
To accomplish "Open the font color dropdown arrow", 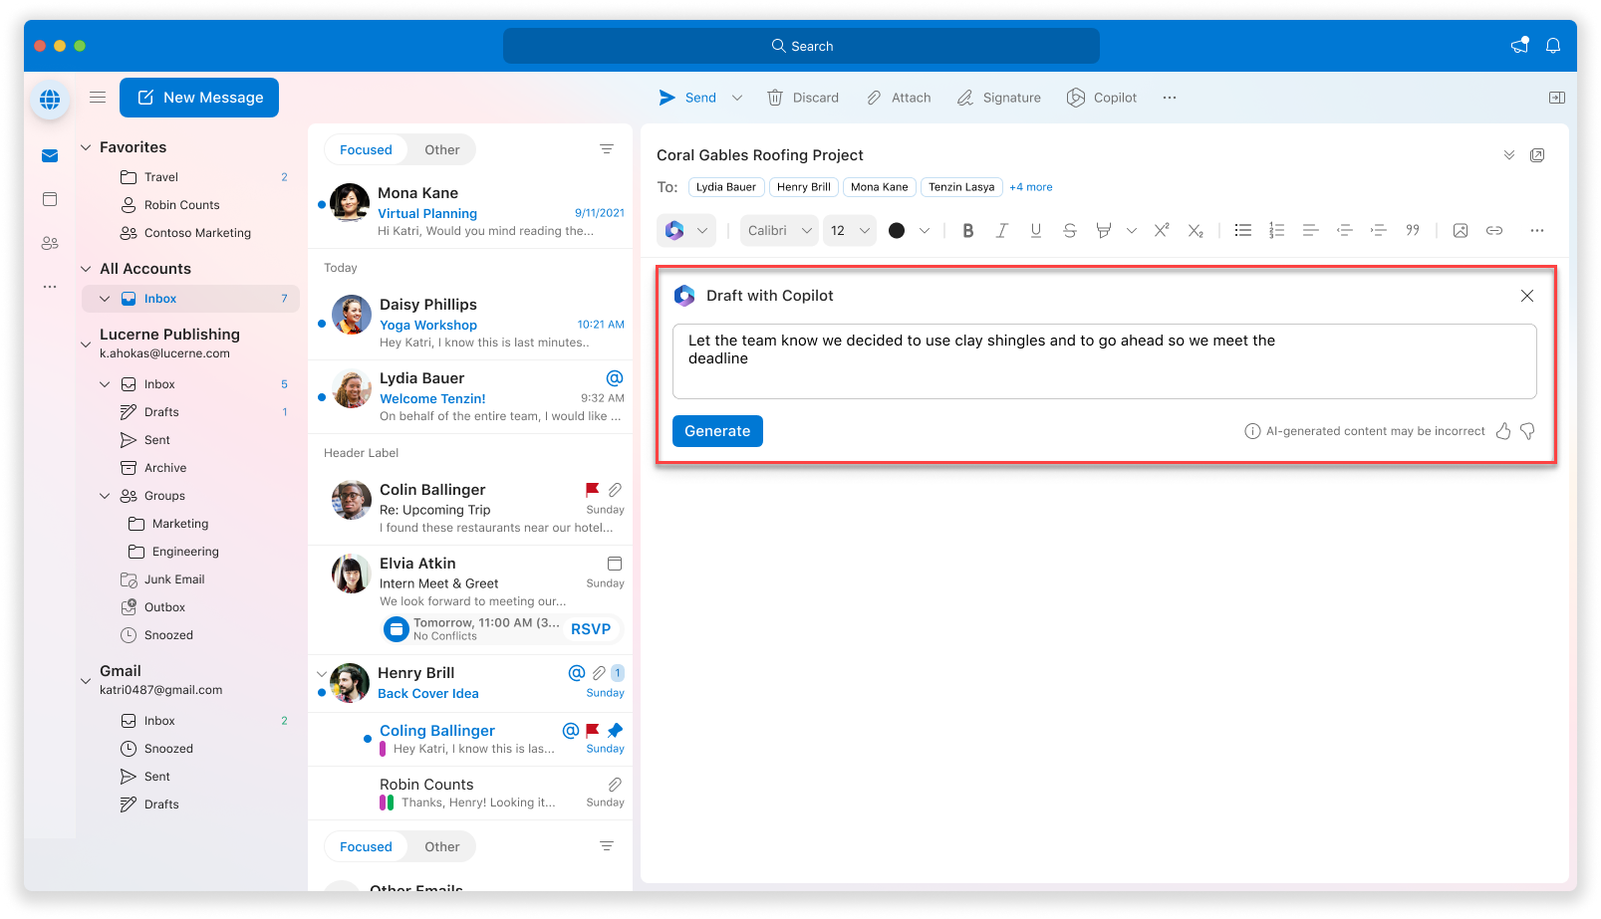I will (x=924, y=230).
